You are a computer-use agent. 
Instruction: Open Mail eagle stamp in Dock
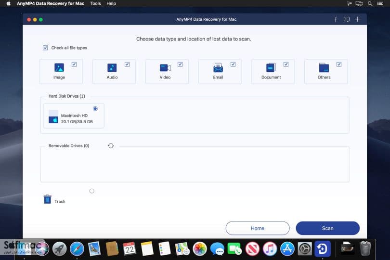(x=94, y=248)
